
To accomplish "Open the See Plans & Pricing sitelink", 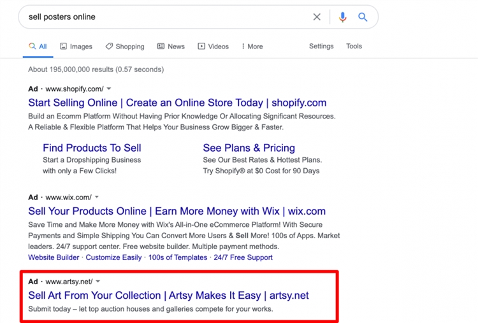I will (x=249, y=148).
